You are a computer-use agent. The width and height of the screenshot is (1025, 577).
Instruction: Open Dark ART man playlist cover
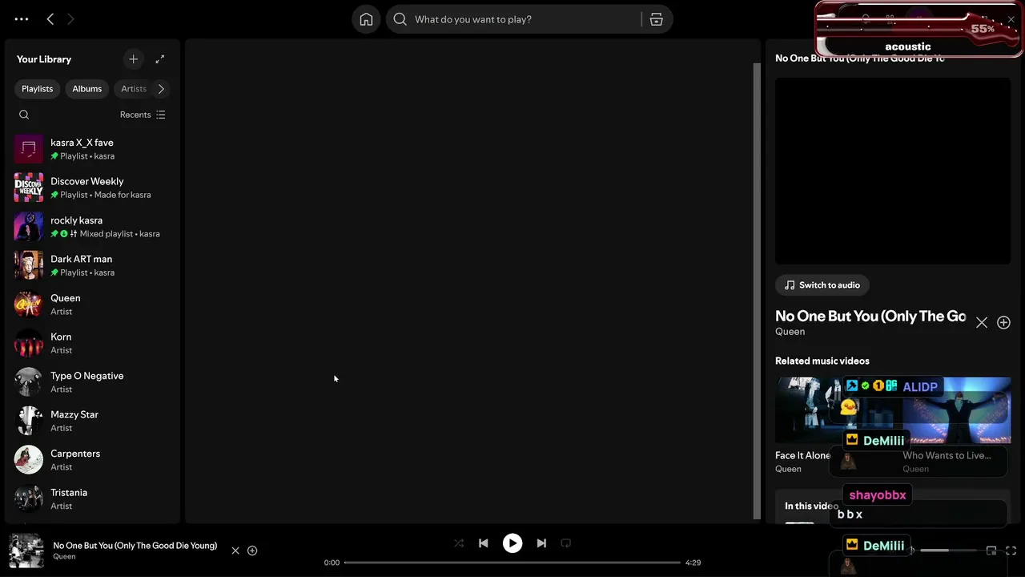click(x=29, y=265)
